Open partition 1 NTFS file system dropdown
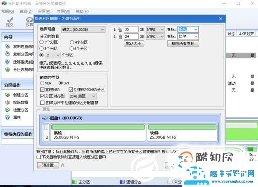The width and height of the screenshot is (258, 187). coord(155,30)
